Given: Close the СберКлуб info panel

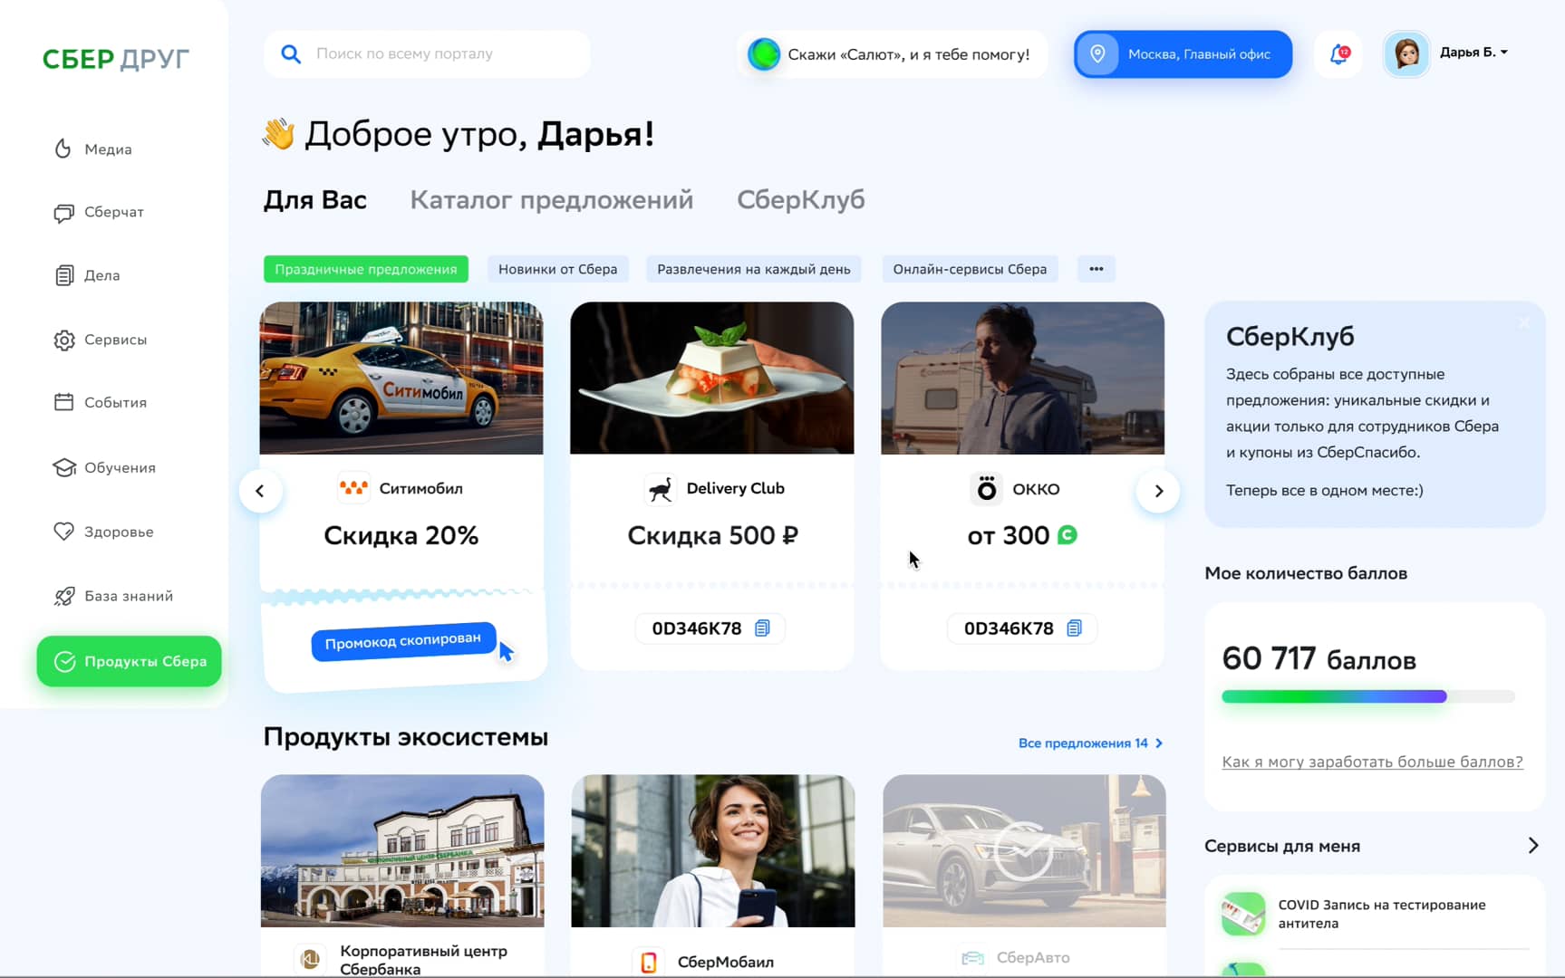Looking at the screenshot, I should [x=1524, y=323].
